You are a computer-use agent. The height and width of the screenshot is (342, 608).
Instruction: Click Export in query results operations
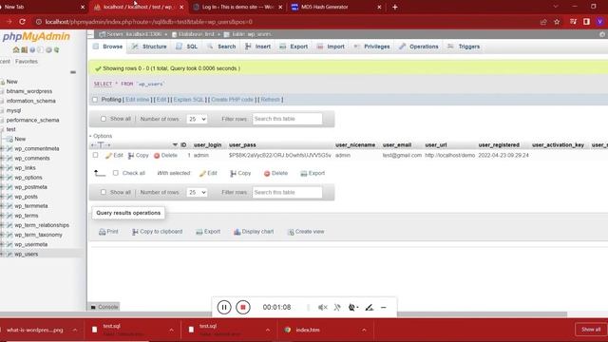[208, 232]
